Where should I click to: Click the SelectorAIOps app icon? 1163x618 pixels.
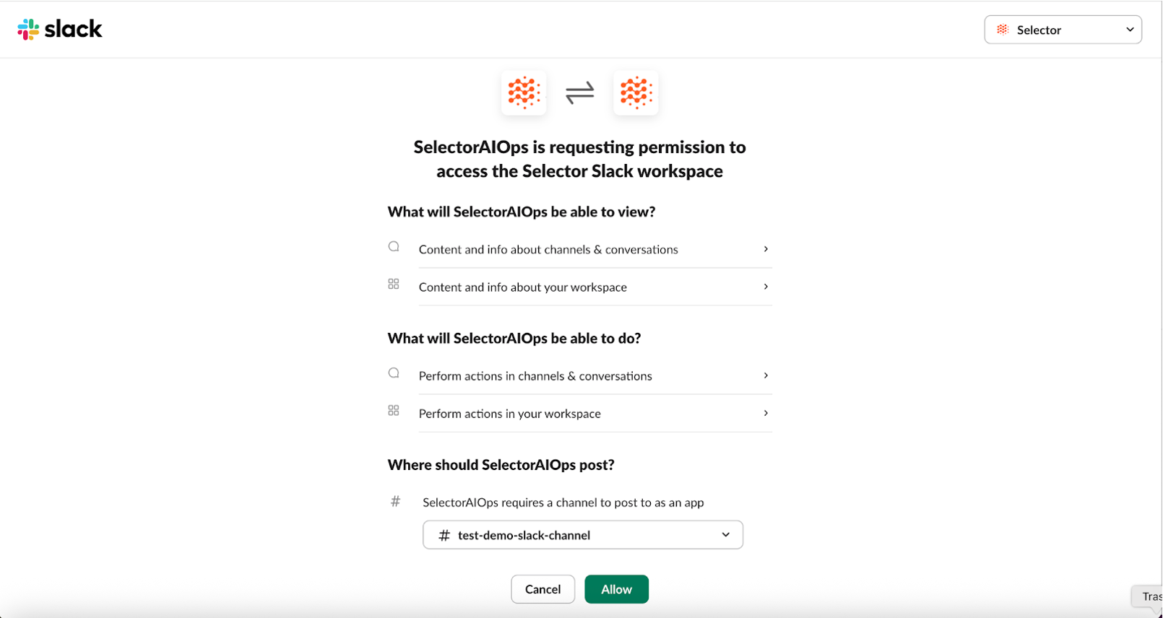(523, 92)
